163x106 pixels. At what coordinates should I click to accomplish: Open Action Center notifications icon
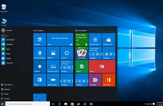[x=154, y=104]
